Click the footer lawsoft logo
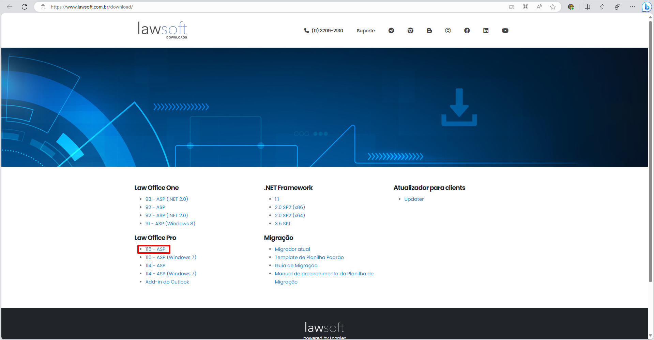 (x=324, y=327)
